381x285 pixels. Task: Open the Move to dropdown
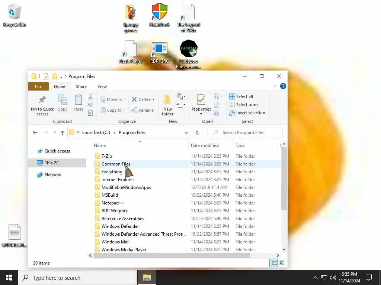pyautogui.click(x=113, y=99)
